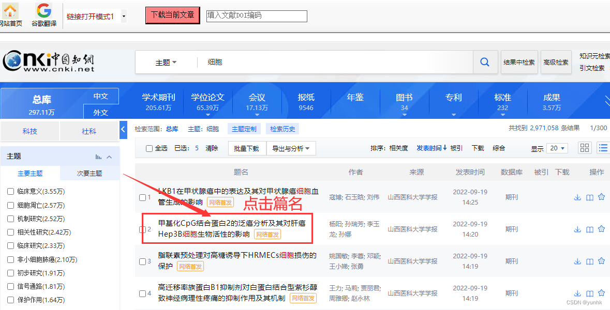Read the LKB1 article online

[589, 197]
